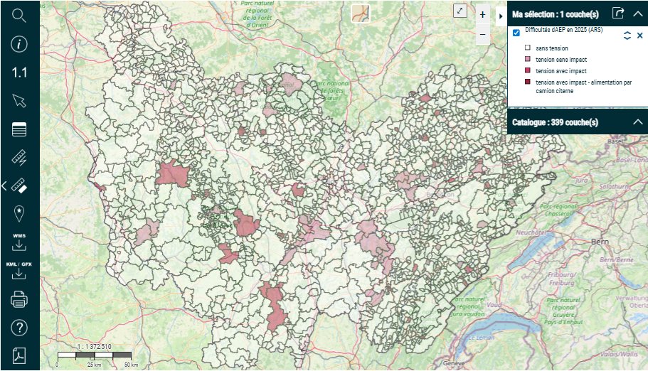Image resolution: width=648 pixels, height=371 pixels.
Task: Open the WMS download tool
Action: coord(19,242)
